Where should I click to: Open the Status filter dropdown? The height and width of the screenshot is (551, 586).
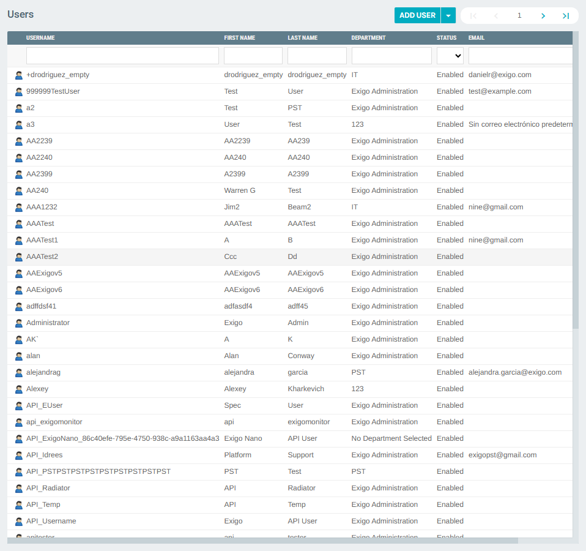point(450,56)
